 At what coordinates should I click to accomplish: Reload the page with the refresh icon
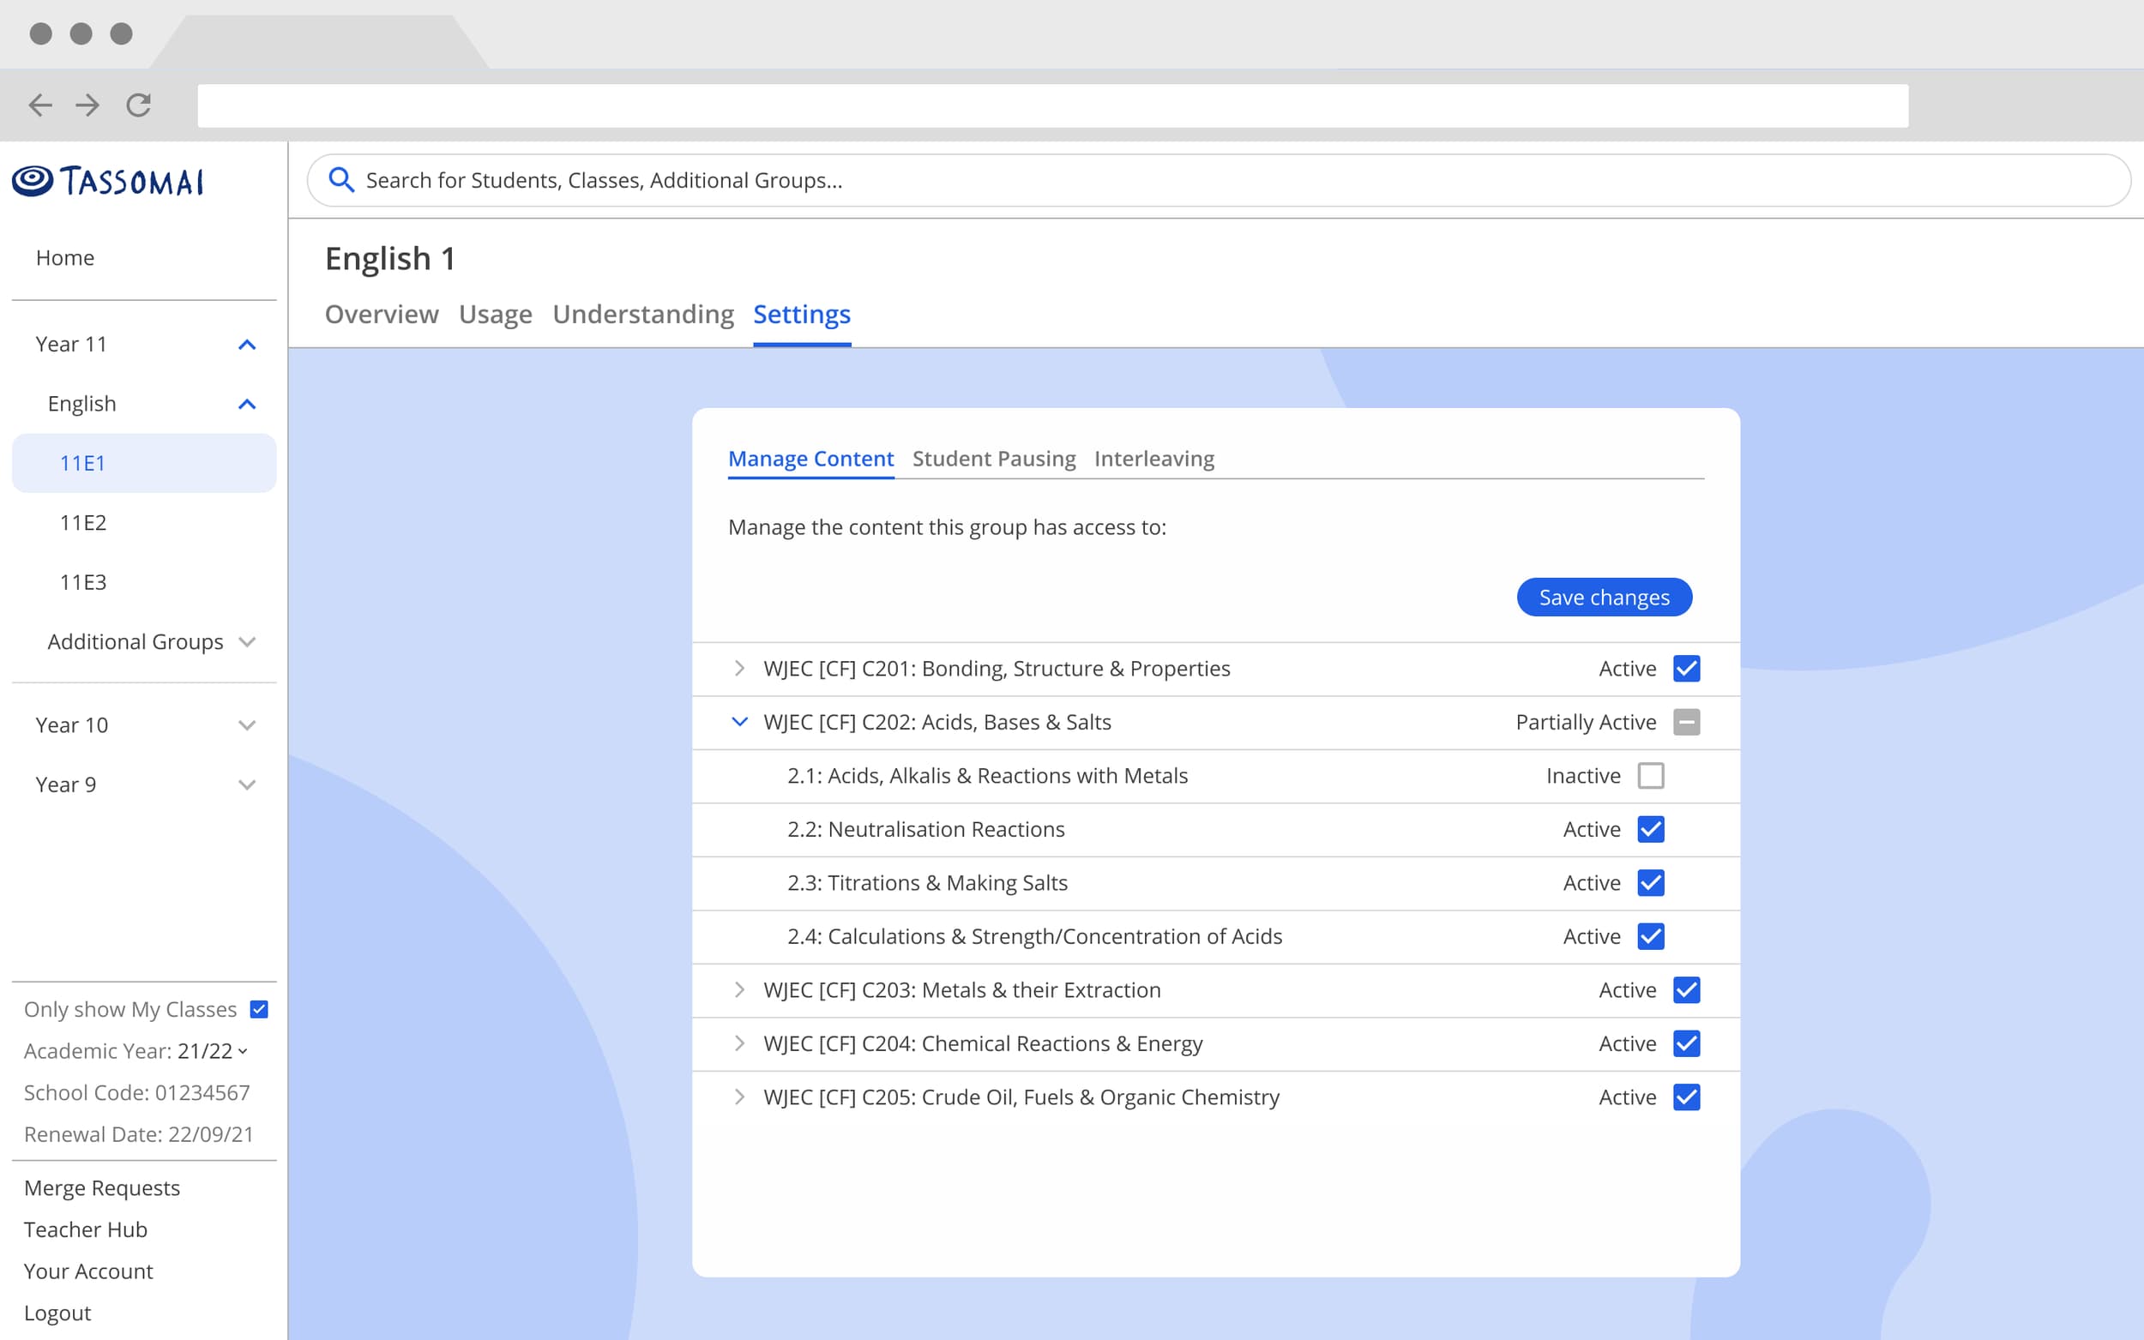point(138,105)
